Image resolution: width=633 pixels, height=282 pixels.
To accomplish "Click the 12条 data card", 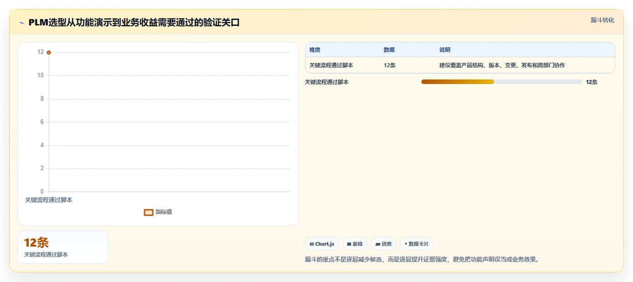I will (63, 247).
